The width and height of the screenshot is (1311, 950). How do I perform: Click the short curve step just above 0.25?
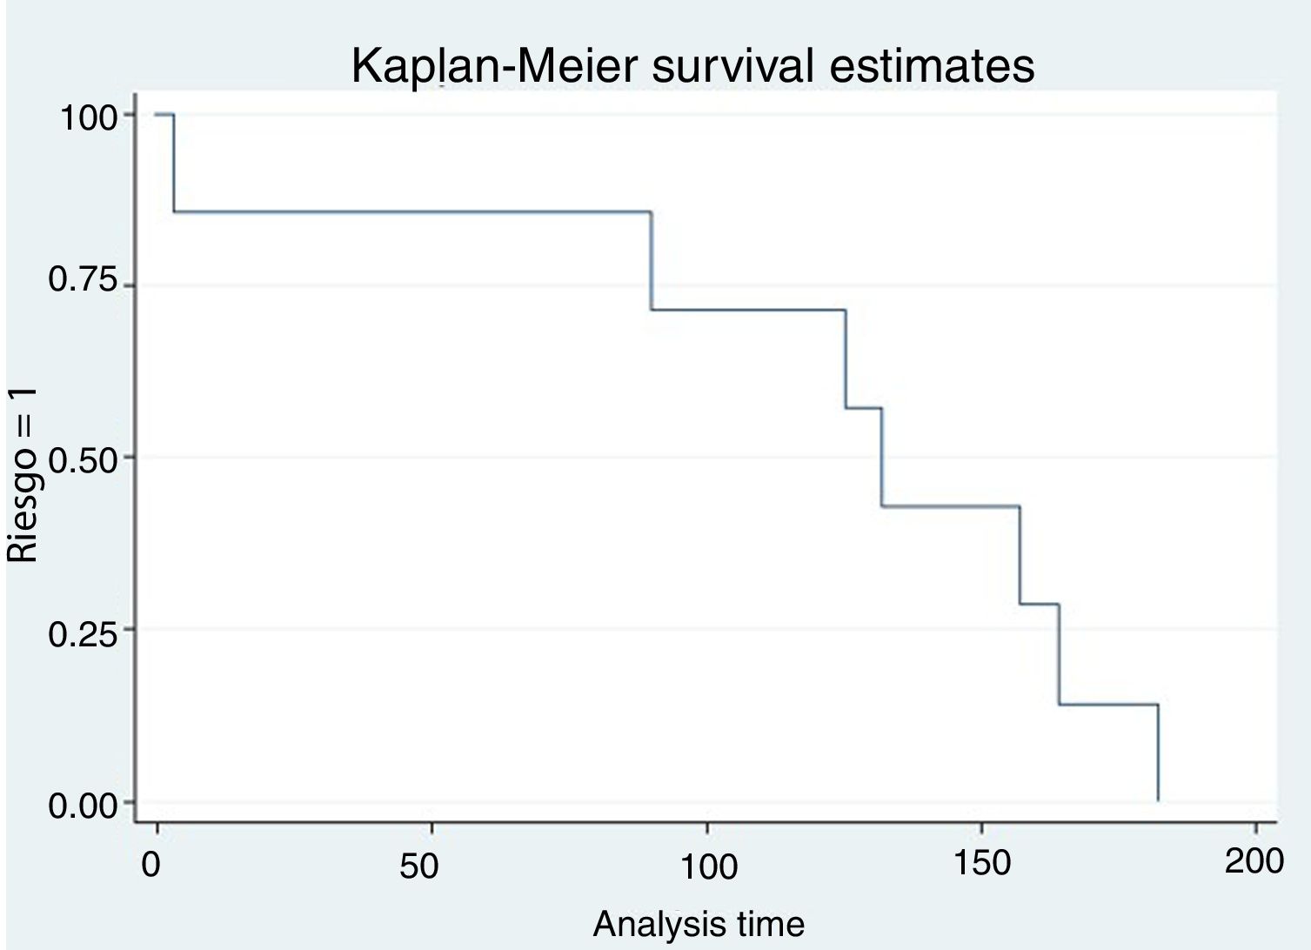[1039, 604]
